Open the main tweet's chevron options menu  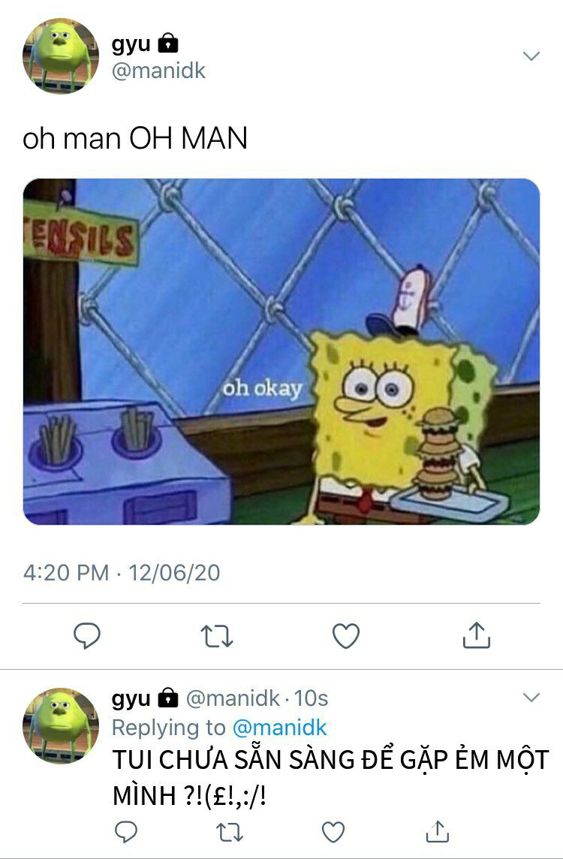pos(531,56)
